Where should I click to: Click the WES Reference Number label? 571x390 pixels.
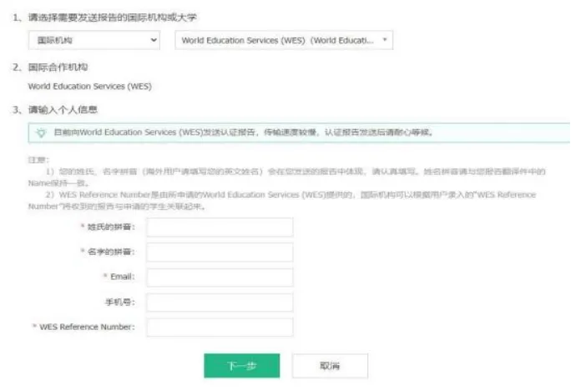point(87,327)
